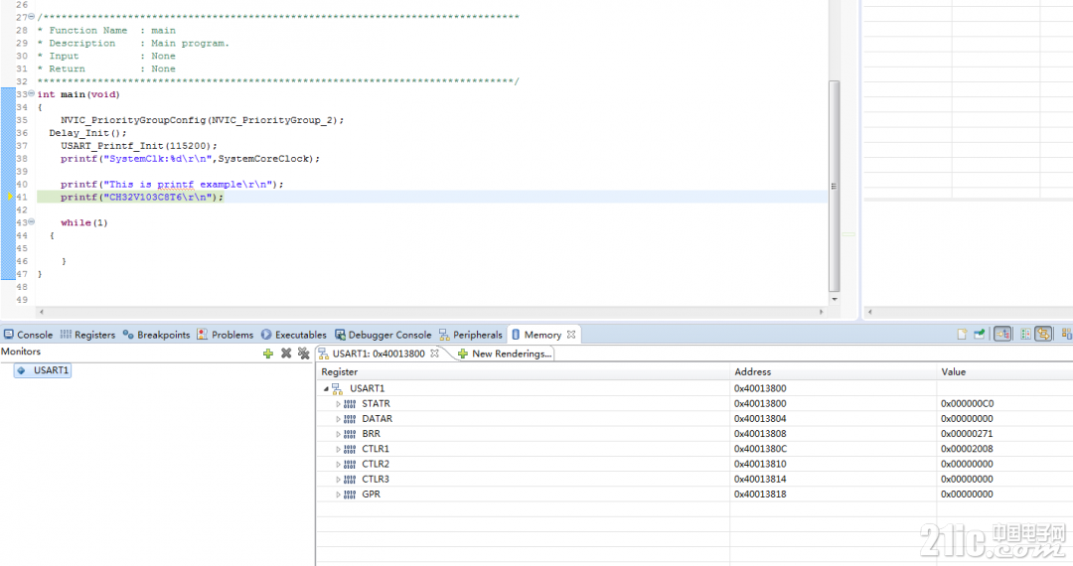The width and height of the screenshot is (1073, 566).
Task: Close the Memory view tab
Action: click(571, 335)
